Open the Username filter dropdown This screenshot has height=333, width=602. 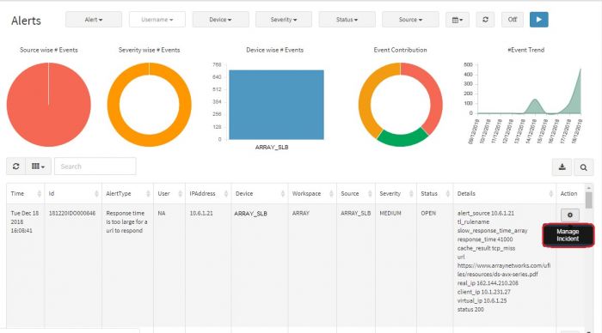tap(157, 20)
